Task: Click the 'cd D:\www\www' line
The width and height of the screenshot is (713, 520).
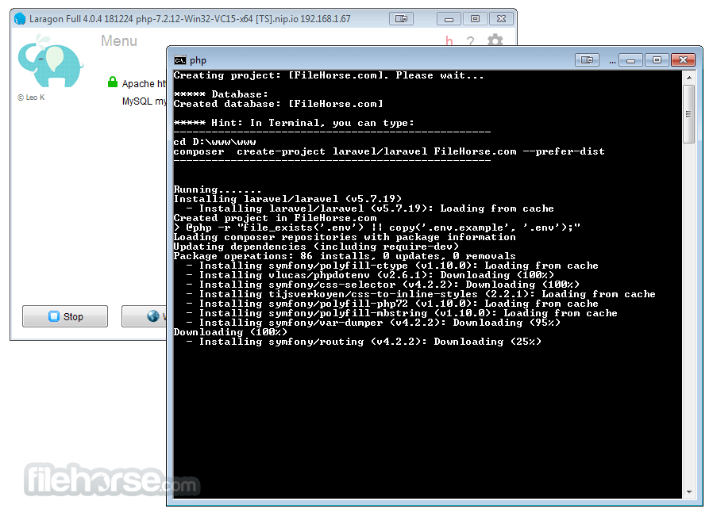Action: (x=214, y=142)
